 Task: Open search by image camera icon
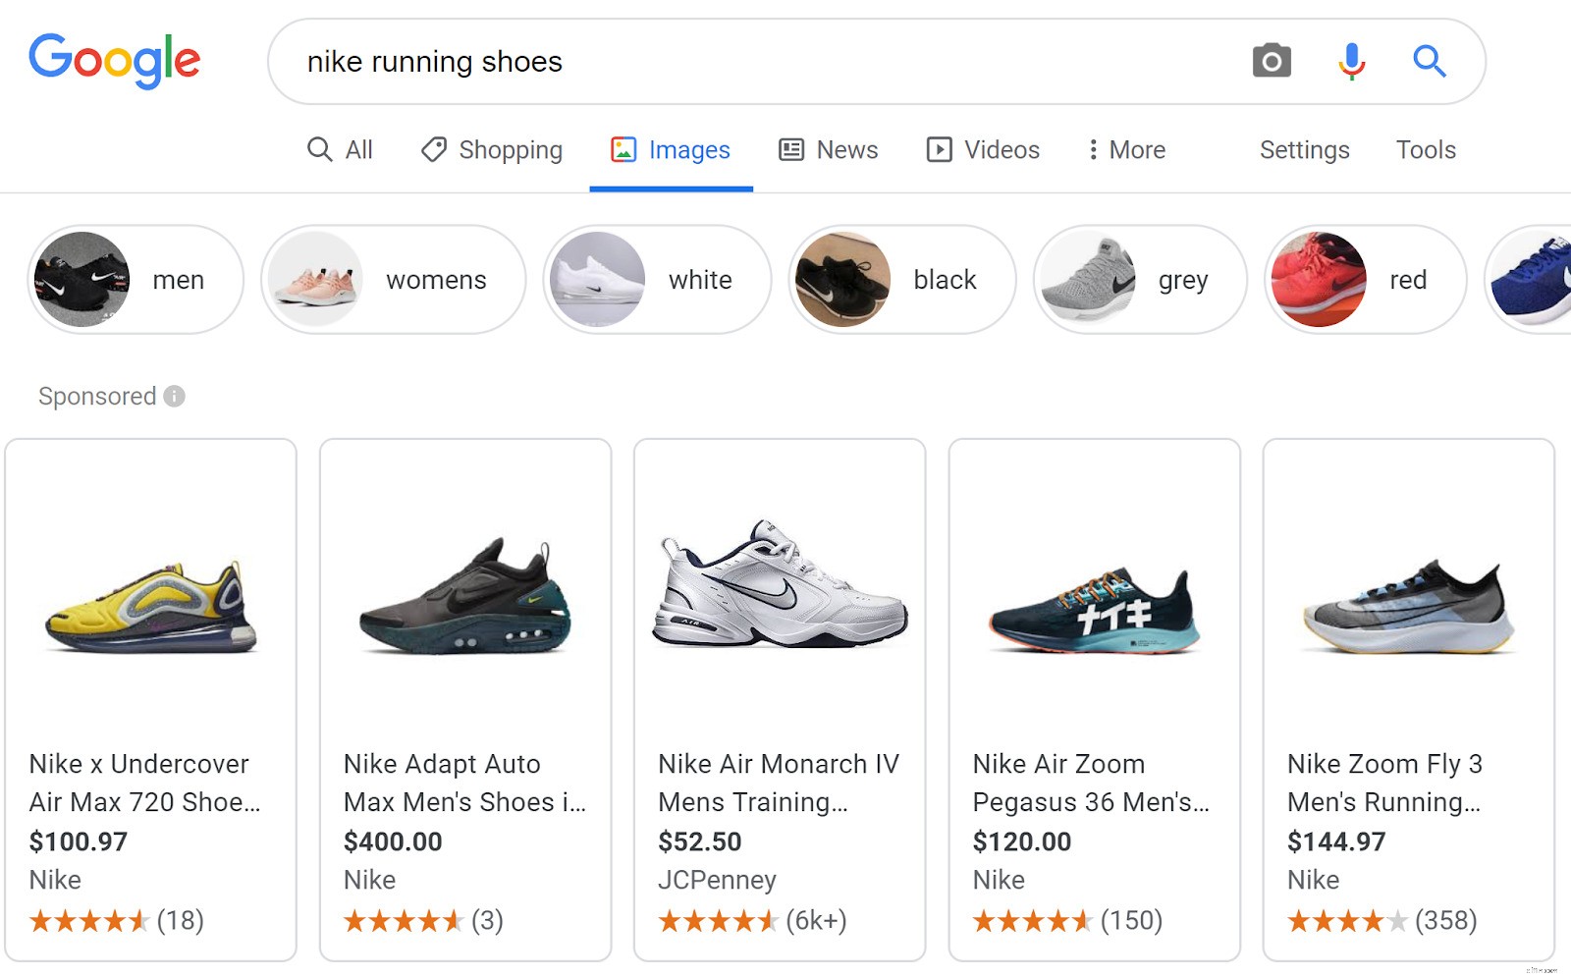tap(1270, 61)
